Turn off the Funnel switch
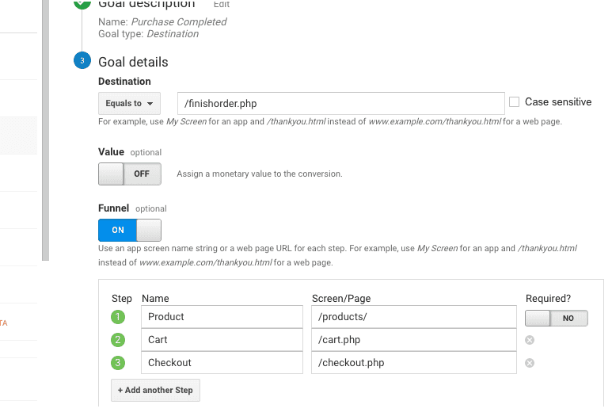 coord(129,230)
